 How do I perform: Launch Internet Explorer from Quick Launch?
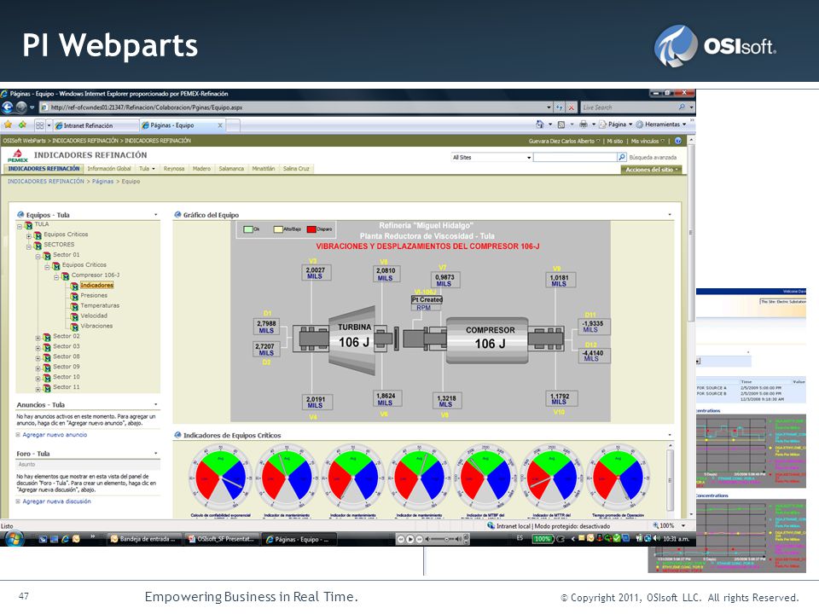pyautogui.click(x=65, y=539)
